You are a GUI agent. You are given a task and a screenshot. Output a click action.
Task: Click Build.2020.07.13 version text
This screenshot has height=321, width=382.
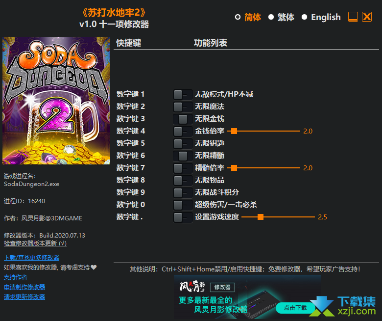pos(62,235)
